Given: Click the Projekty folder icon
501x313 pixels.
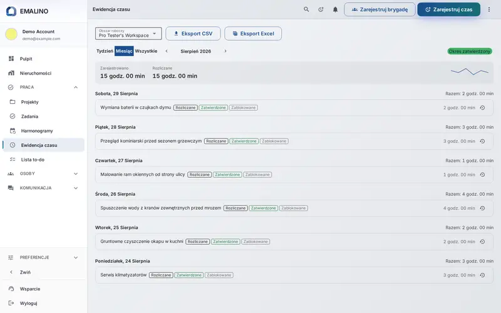Looking at the screenshot, I should click(x=13, y=102).
